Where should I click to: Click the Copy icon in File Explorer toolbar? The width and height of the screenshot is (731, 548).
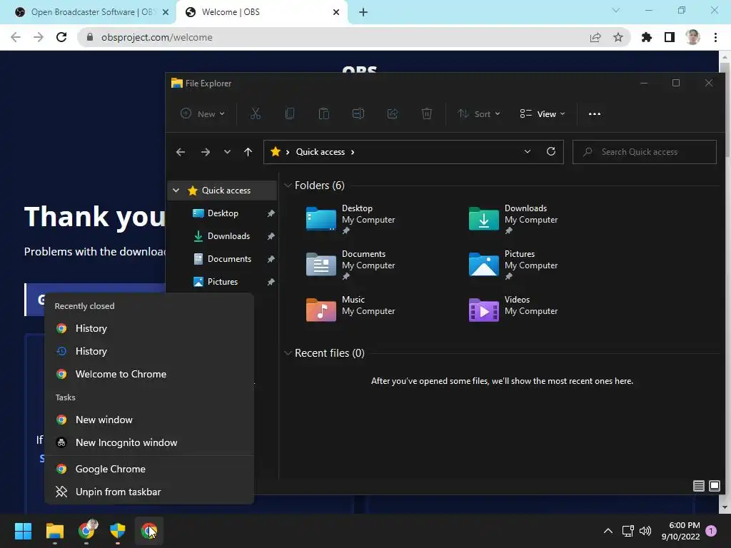[x=290, y=113]
